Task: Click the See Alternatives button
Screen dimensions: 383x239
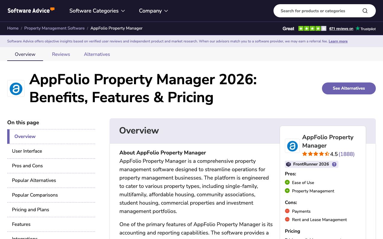Action: [x=349, y=88]
